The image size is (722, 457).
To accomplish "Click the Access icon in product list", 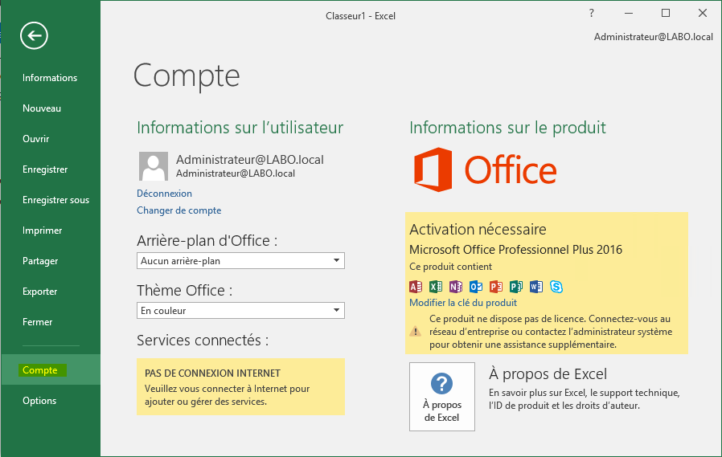I will click(416, 287).
